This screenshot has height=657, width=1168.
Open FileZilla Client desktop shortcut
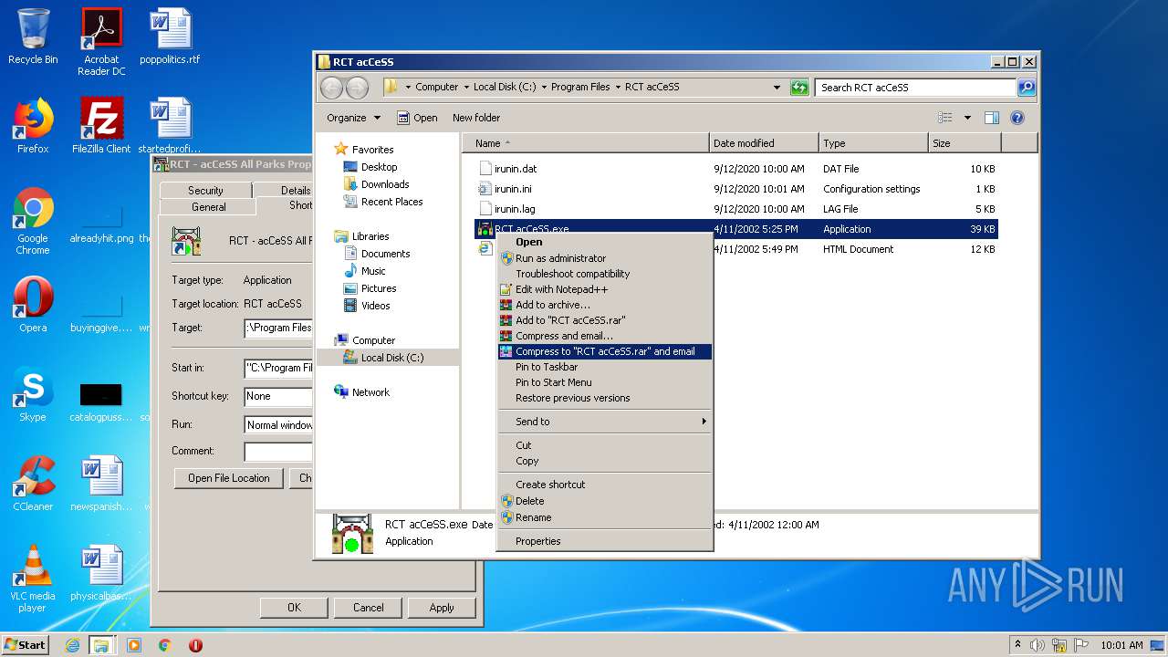coord(101,126)
